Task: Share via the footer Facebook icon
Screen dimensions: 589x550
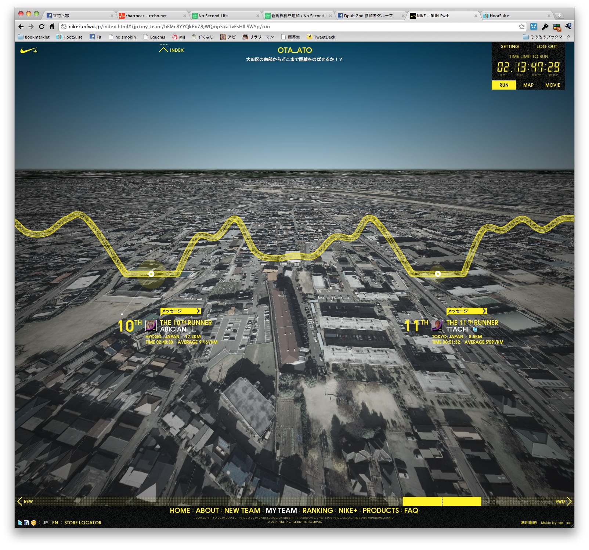Action: click(26, 522)
